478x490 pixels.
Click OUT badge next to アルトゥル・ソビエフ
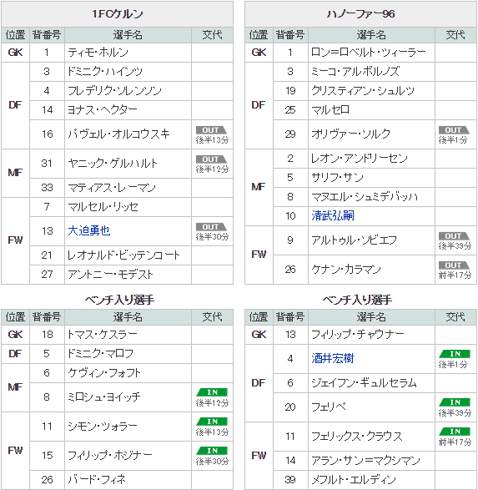[x=455, y=236]
